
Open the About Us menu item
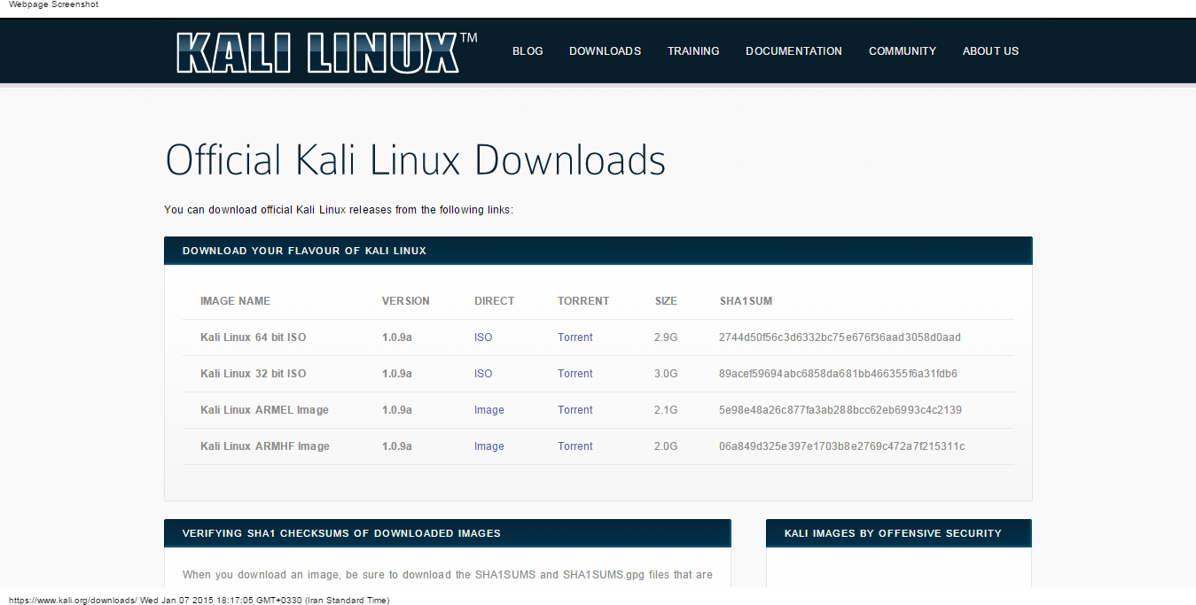pos(990,51)
